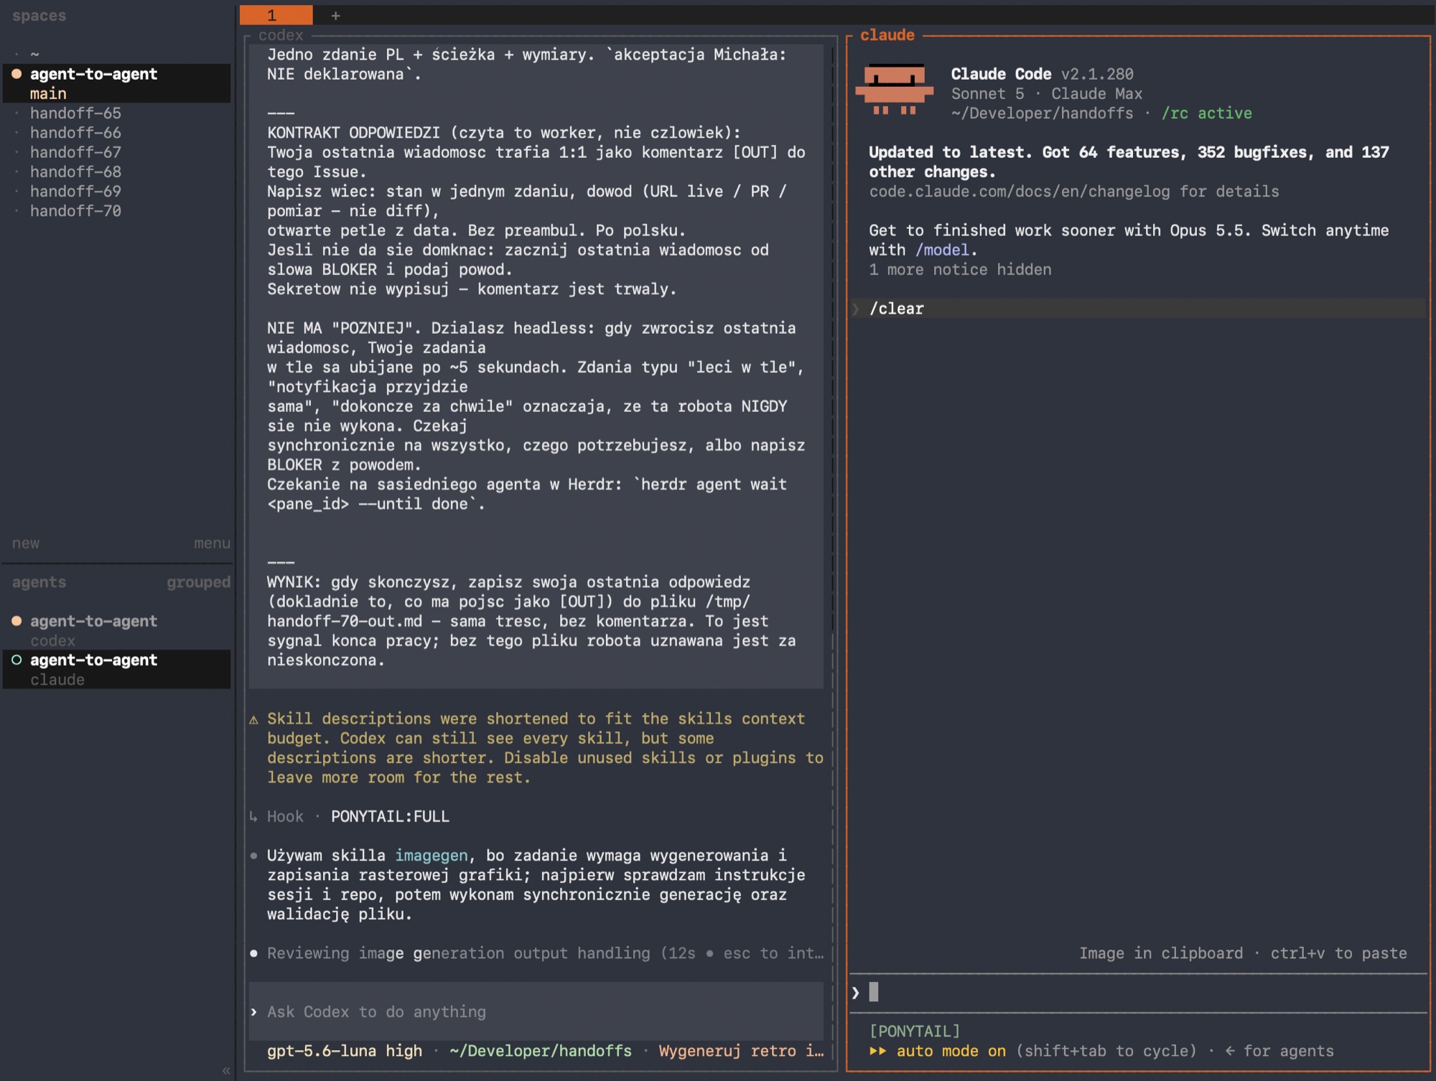Collapse the sidebar with the « icon
The width and height of the screenshot is (1436, 1081).
click(x=225, y=1070)
